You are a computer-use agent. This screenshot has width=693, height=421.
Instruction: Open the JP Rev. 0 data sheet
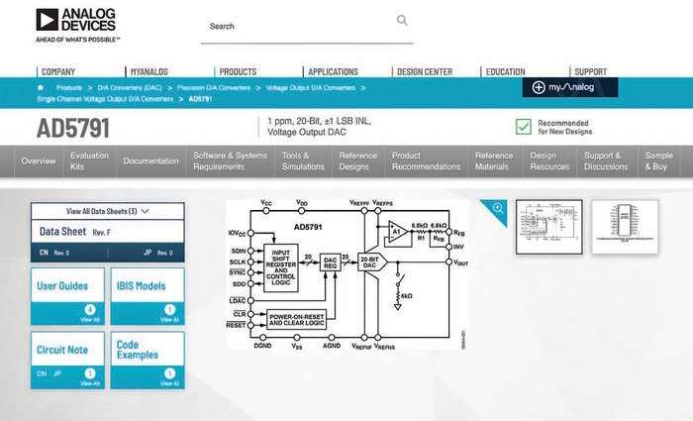[158, 253]
